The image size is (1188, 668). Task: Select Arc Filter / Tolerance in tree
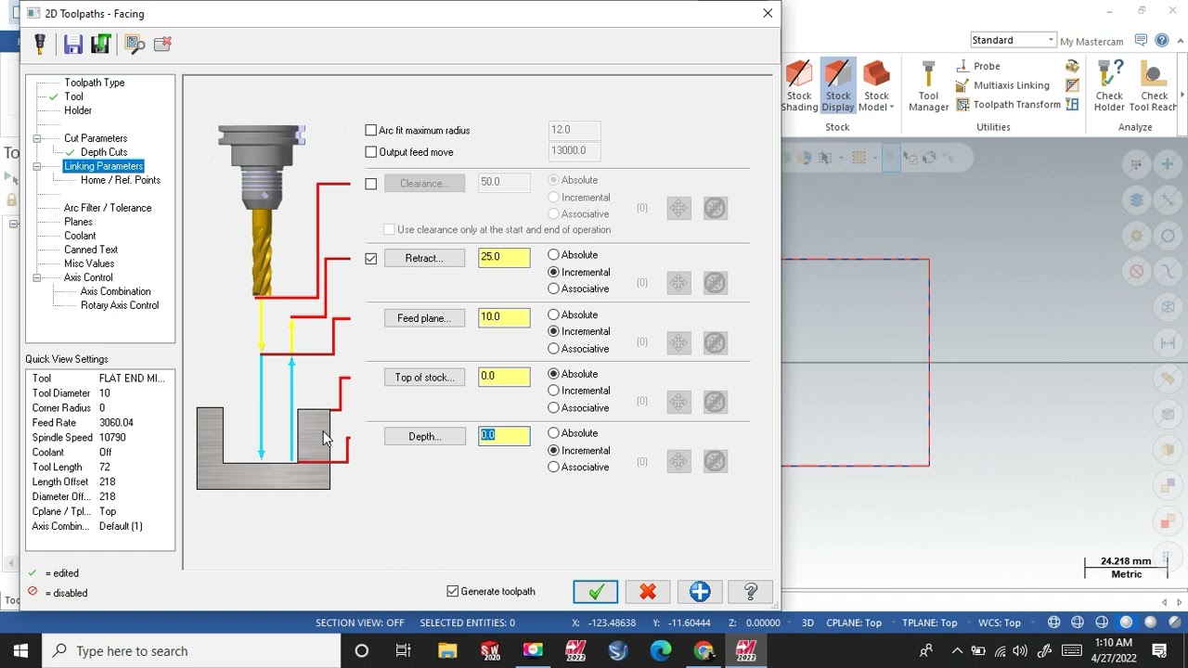point(108,208)
